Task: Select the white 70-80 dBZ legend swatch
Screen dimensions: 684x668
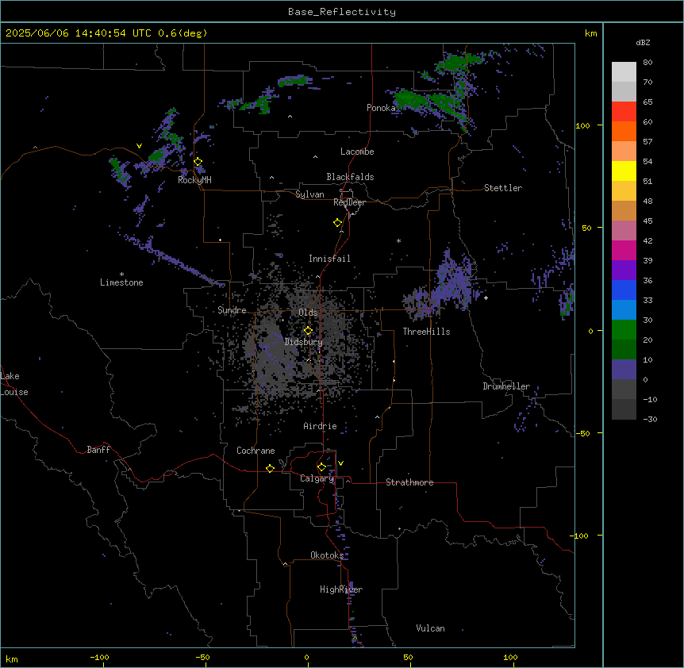Action: [x=624, y=72]
